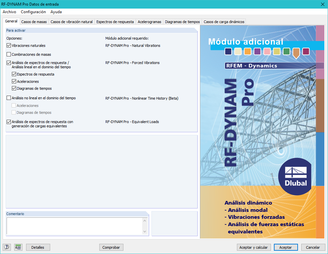Open the Acelerogramas tab
328x254 pixels.
[149, 22]
